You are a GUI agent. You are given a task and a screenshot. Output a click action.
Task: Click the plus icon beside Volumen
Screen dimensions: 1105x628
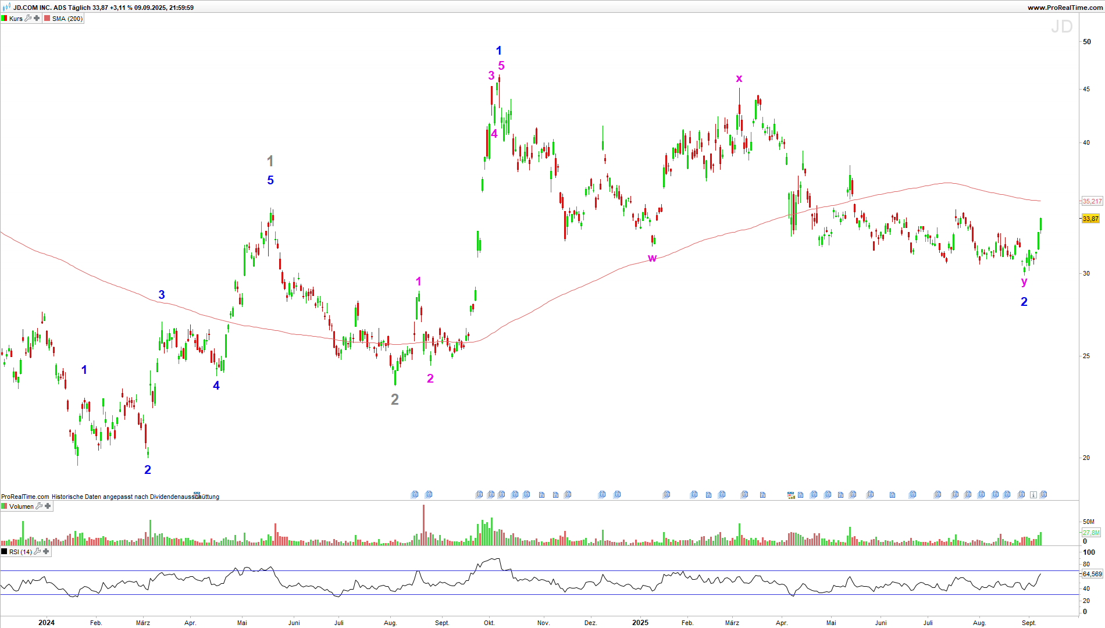(x=48, y=506)
